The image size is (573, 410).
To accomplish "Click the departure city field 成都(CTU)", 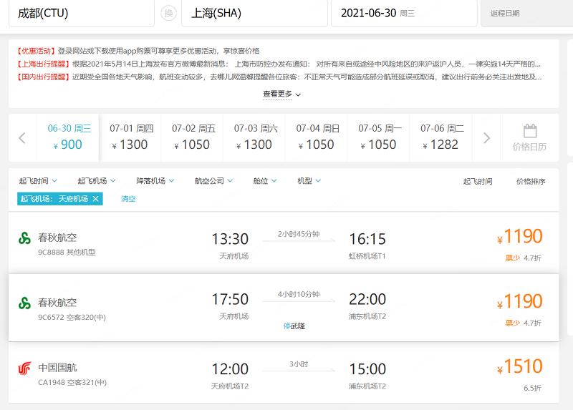I will click(x=80, y=14).
